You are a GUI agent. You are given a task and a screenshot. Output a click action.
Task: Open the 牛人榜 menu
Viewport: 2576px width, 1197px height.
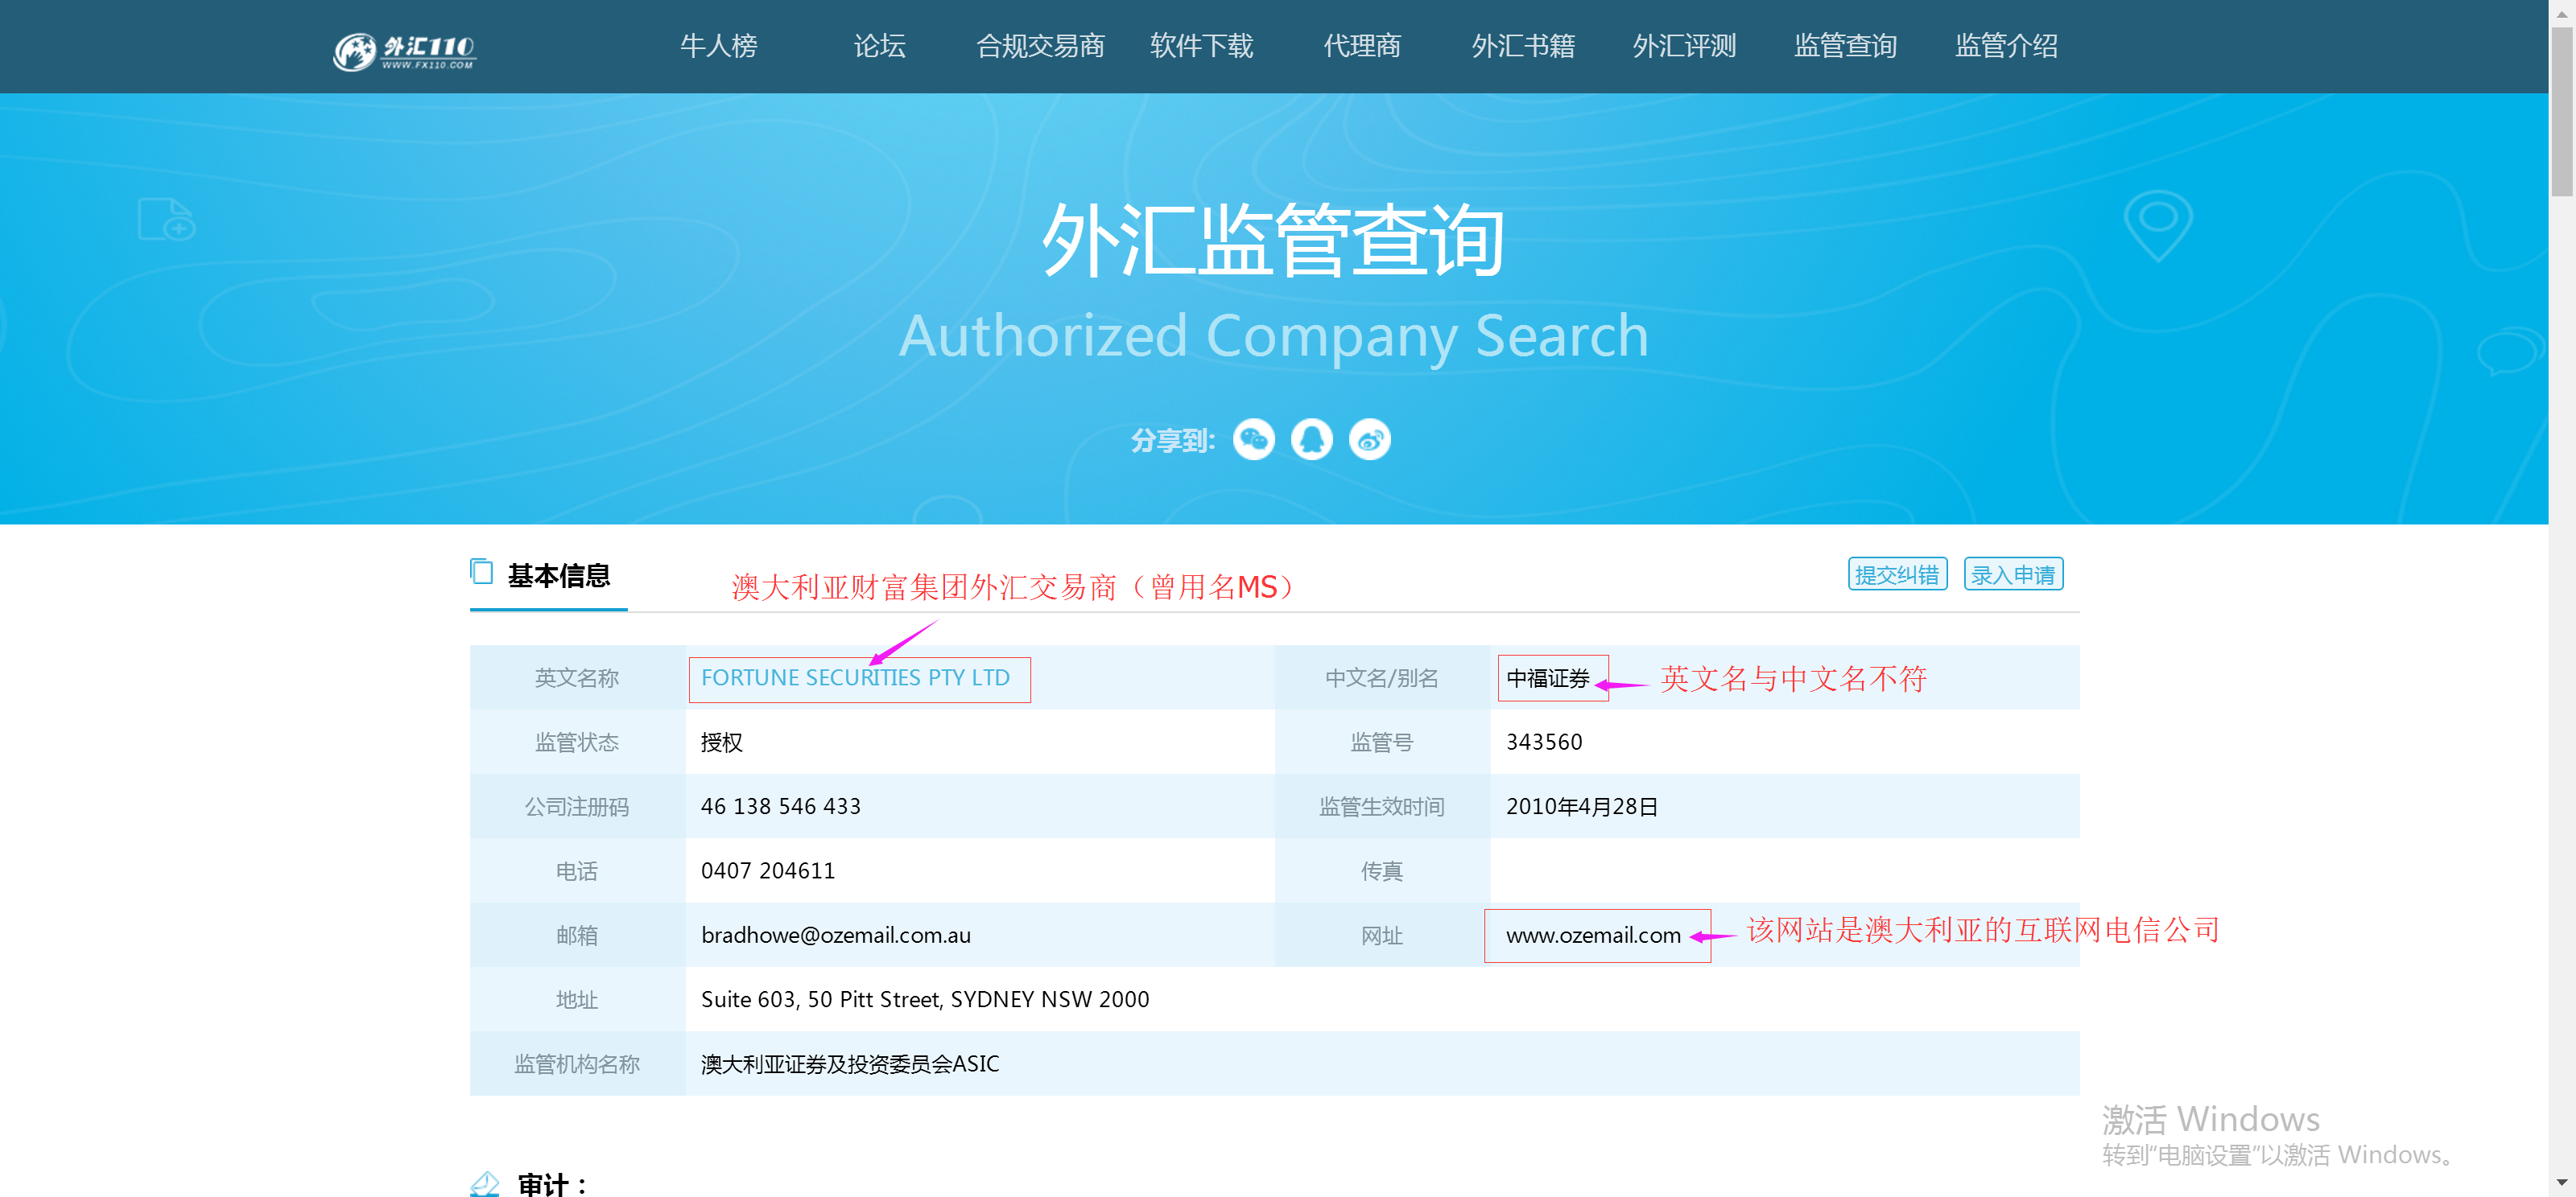[x=718, y=46]
